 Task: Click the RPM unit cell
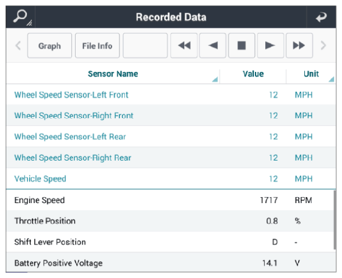[x=304, y=200]
